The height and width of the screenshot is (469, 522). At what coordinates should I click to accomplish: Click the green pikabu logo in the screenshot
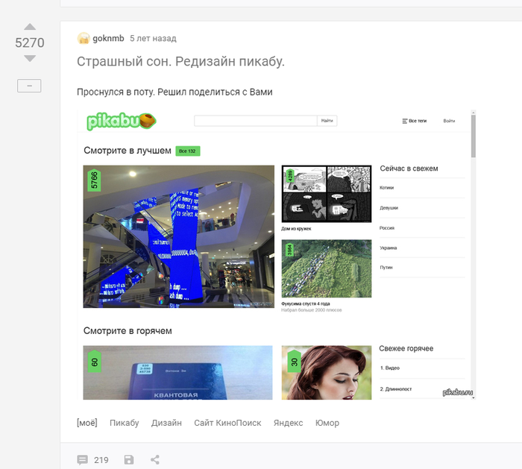point(120,122)
